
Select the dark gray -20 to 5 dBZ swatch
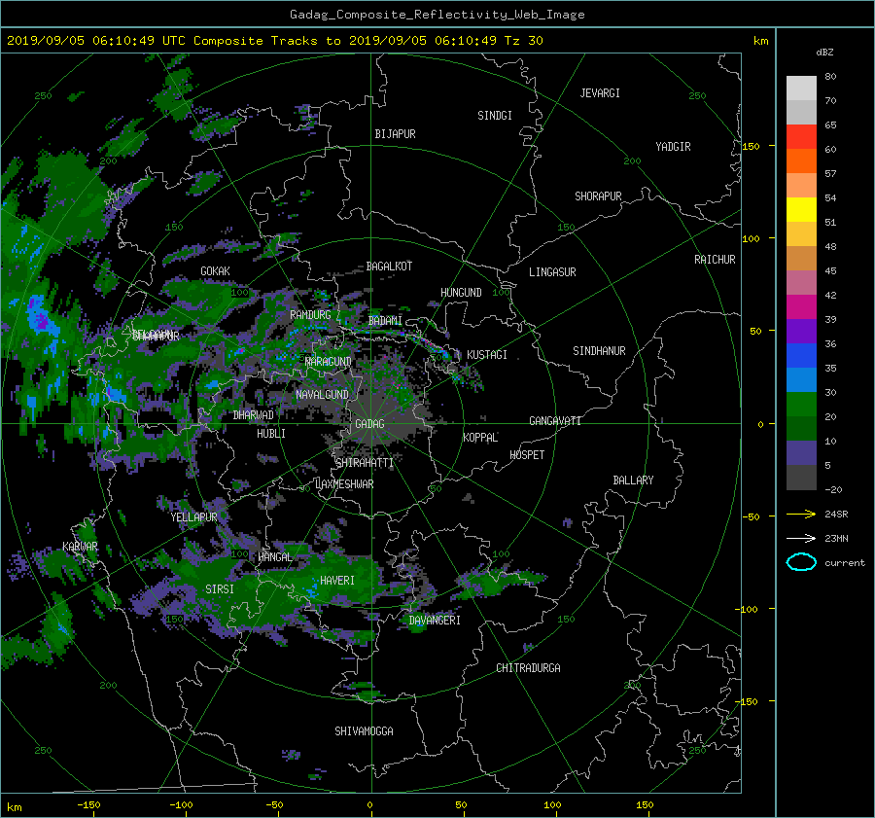click(801, 478)
